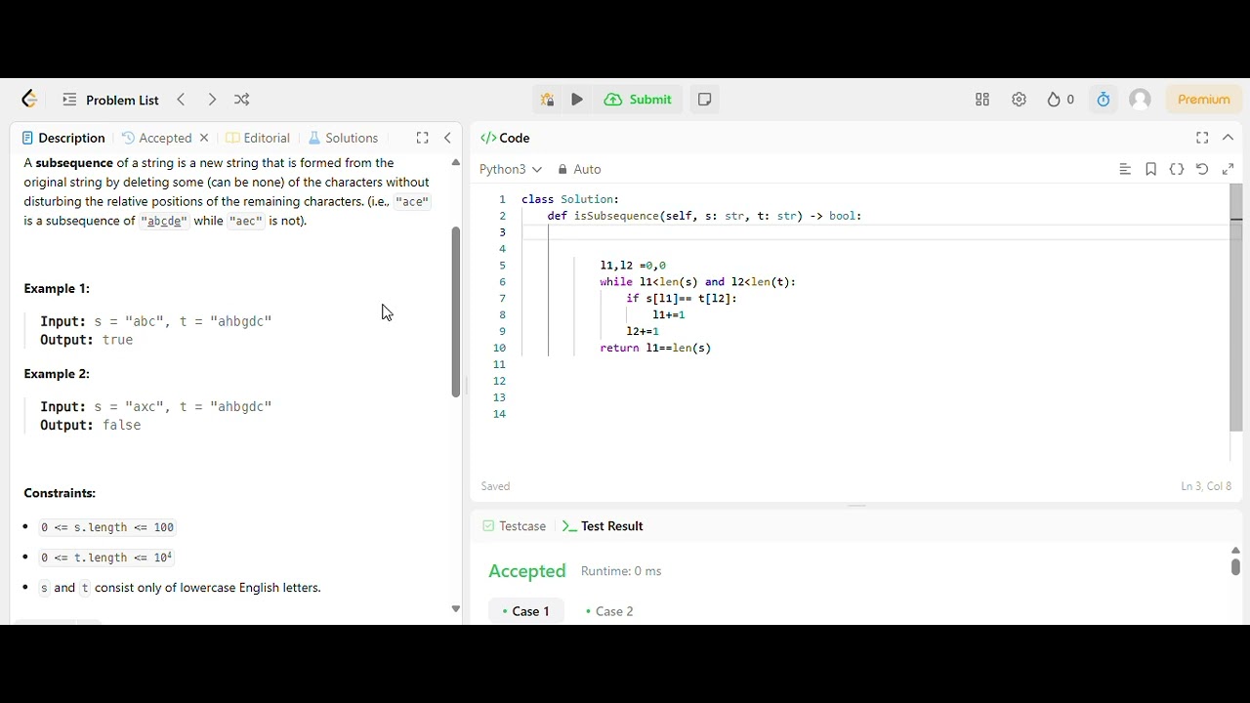Switch to the Testcase tab

pyautogui.click(x=515, y=525)
